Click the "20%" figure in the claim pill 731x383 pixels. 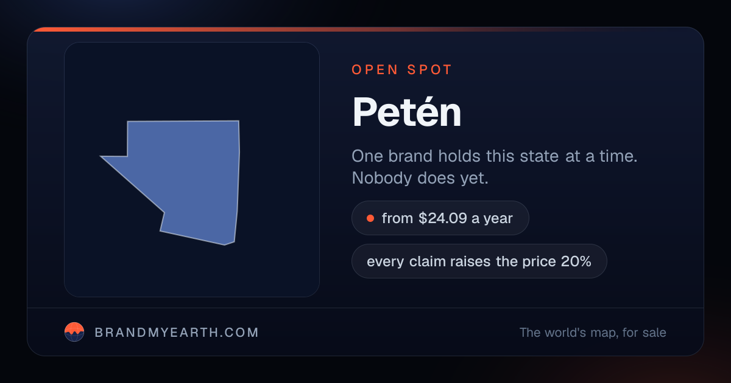tap(576, 261)
